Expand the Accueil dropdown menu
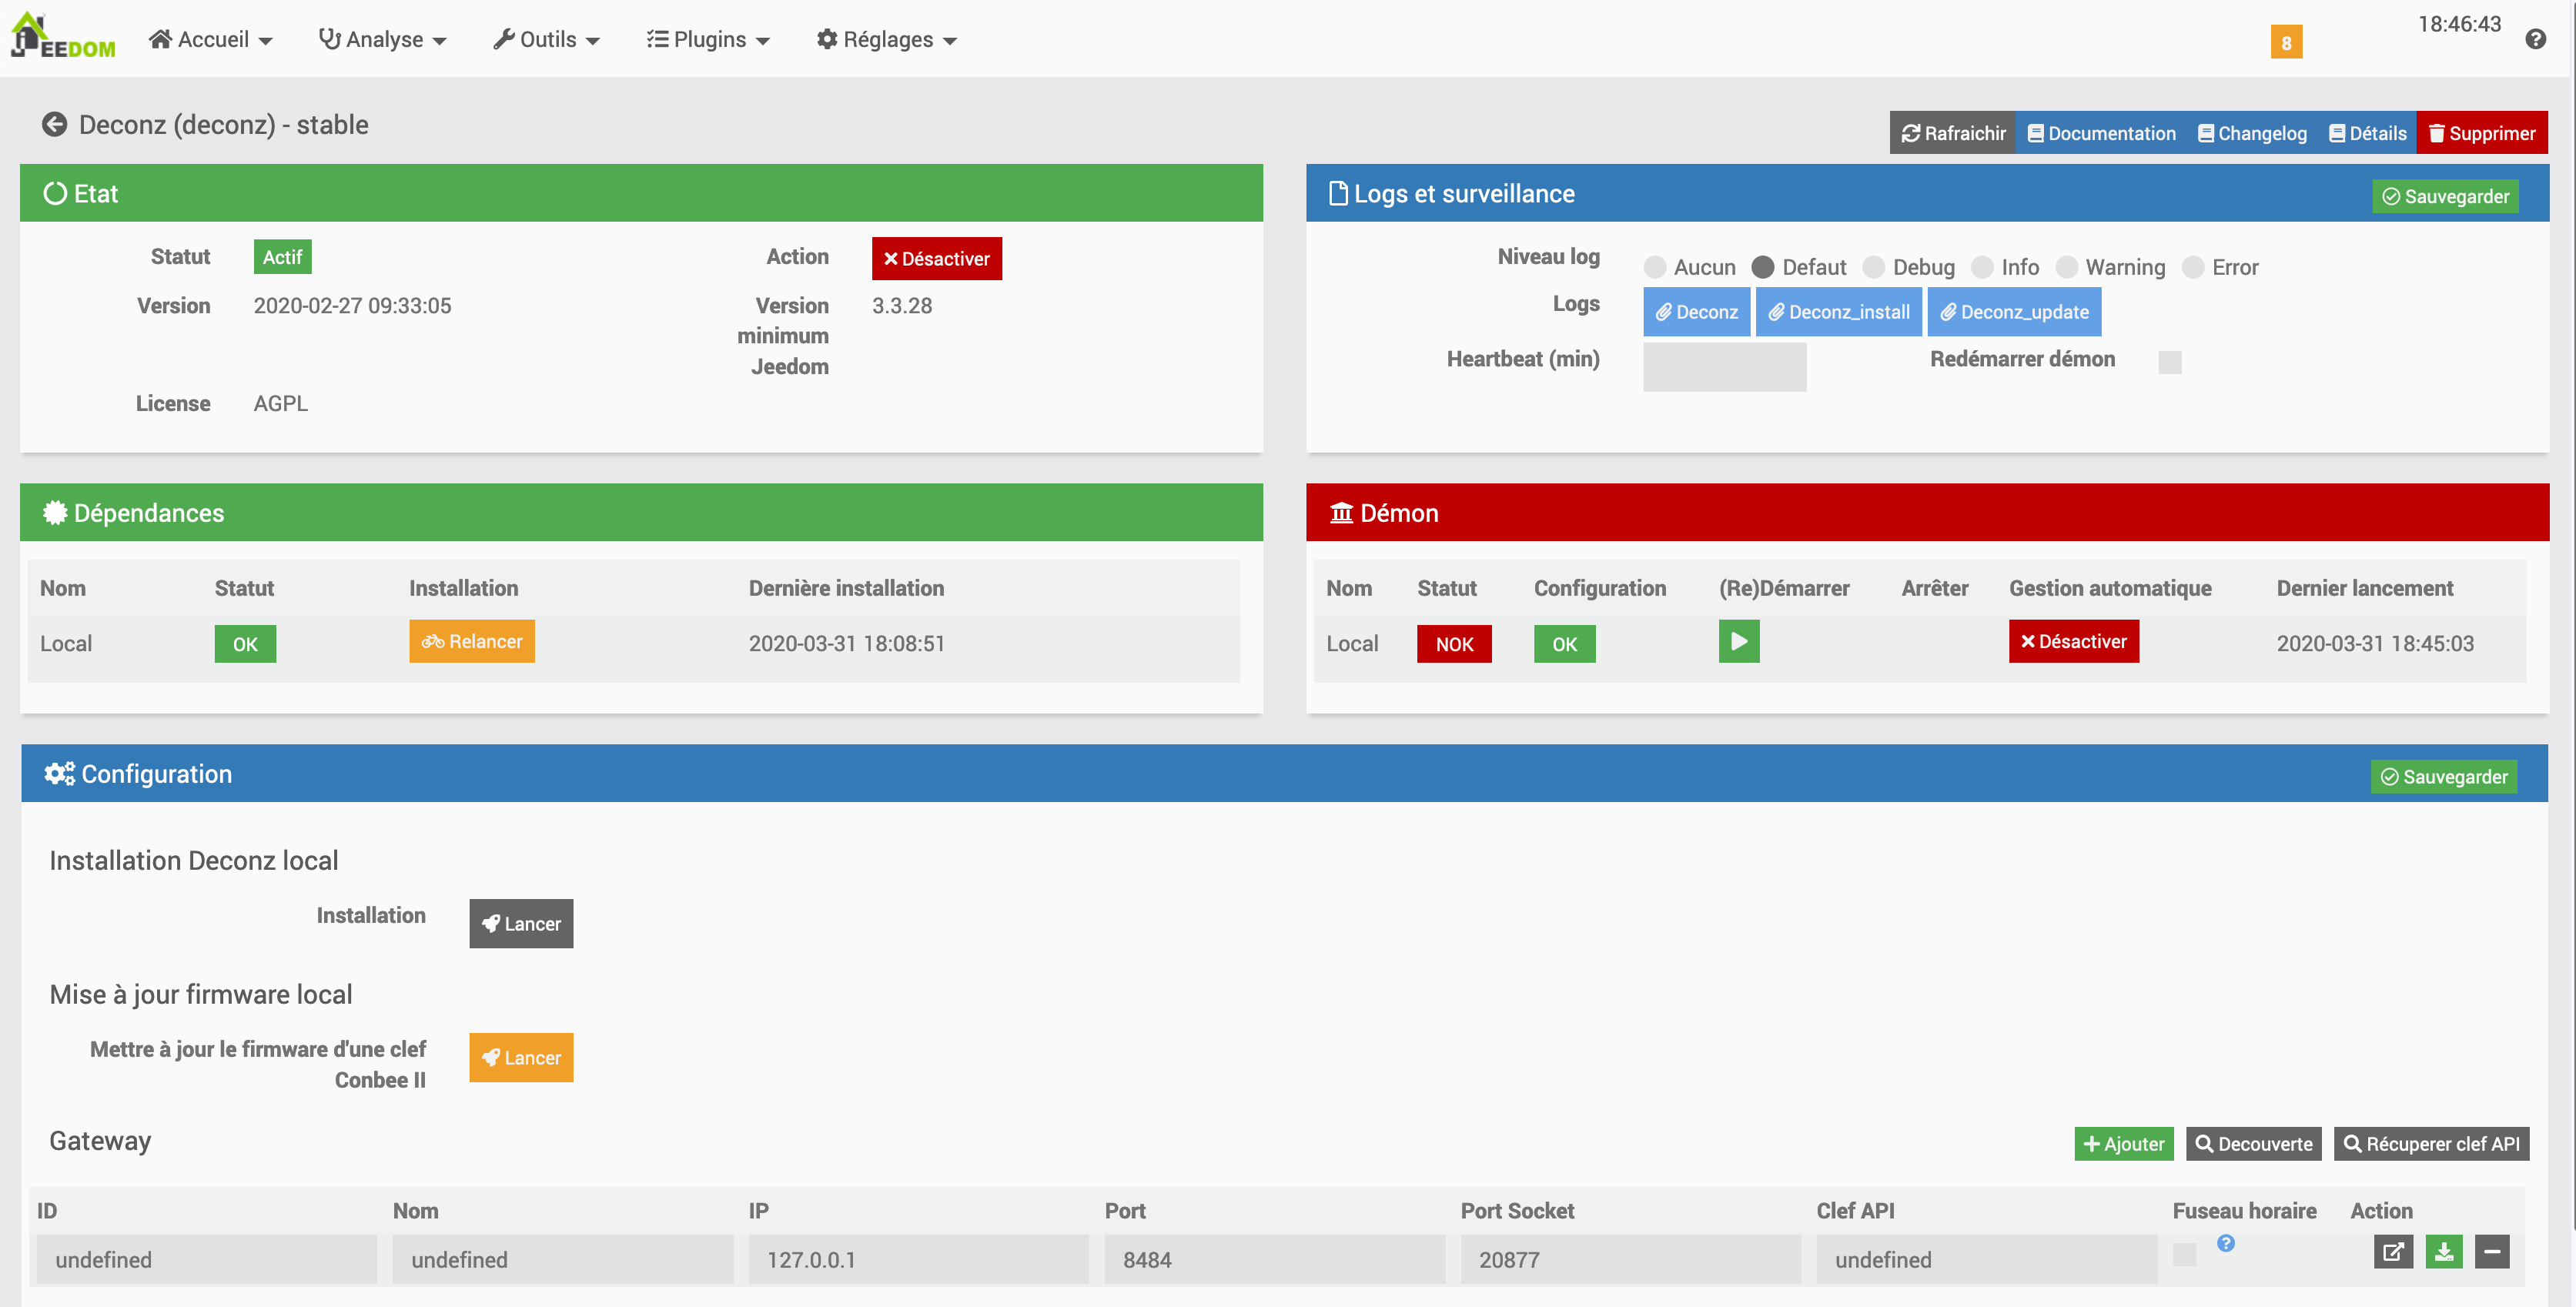The height and width of the screenshot is (1307, 2576). [211, 40]
